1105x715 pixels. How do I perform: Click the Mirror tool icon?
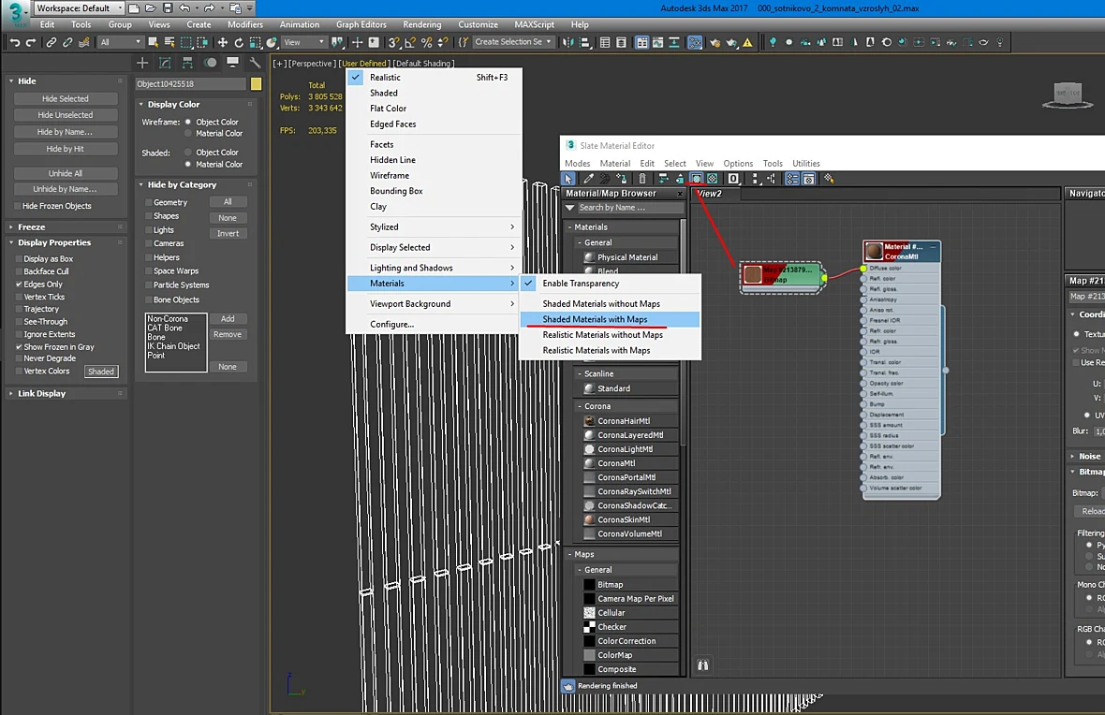568,42
